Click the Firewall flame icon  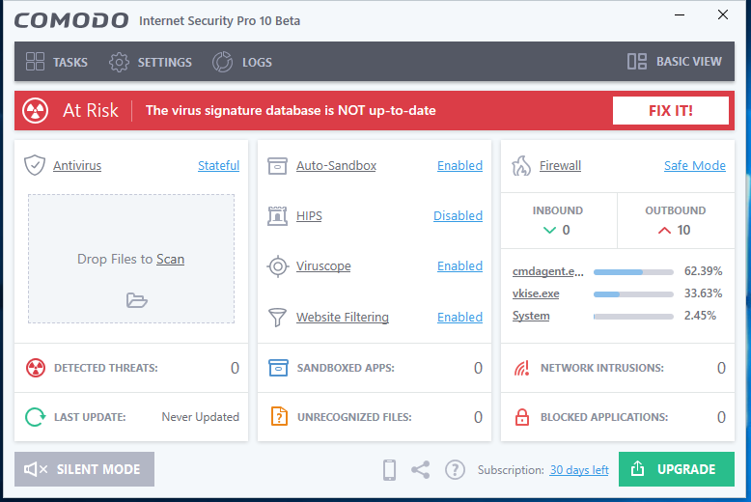click(x=521, y=165)
